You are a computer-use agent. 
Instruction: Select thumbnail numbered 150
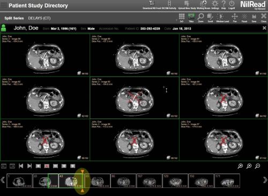(x=201, y=181)
